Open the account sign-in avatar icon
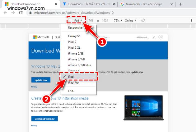The height and width of the screenshot is (132, 196). (161, 37)
